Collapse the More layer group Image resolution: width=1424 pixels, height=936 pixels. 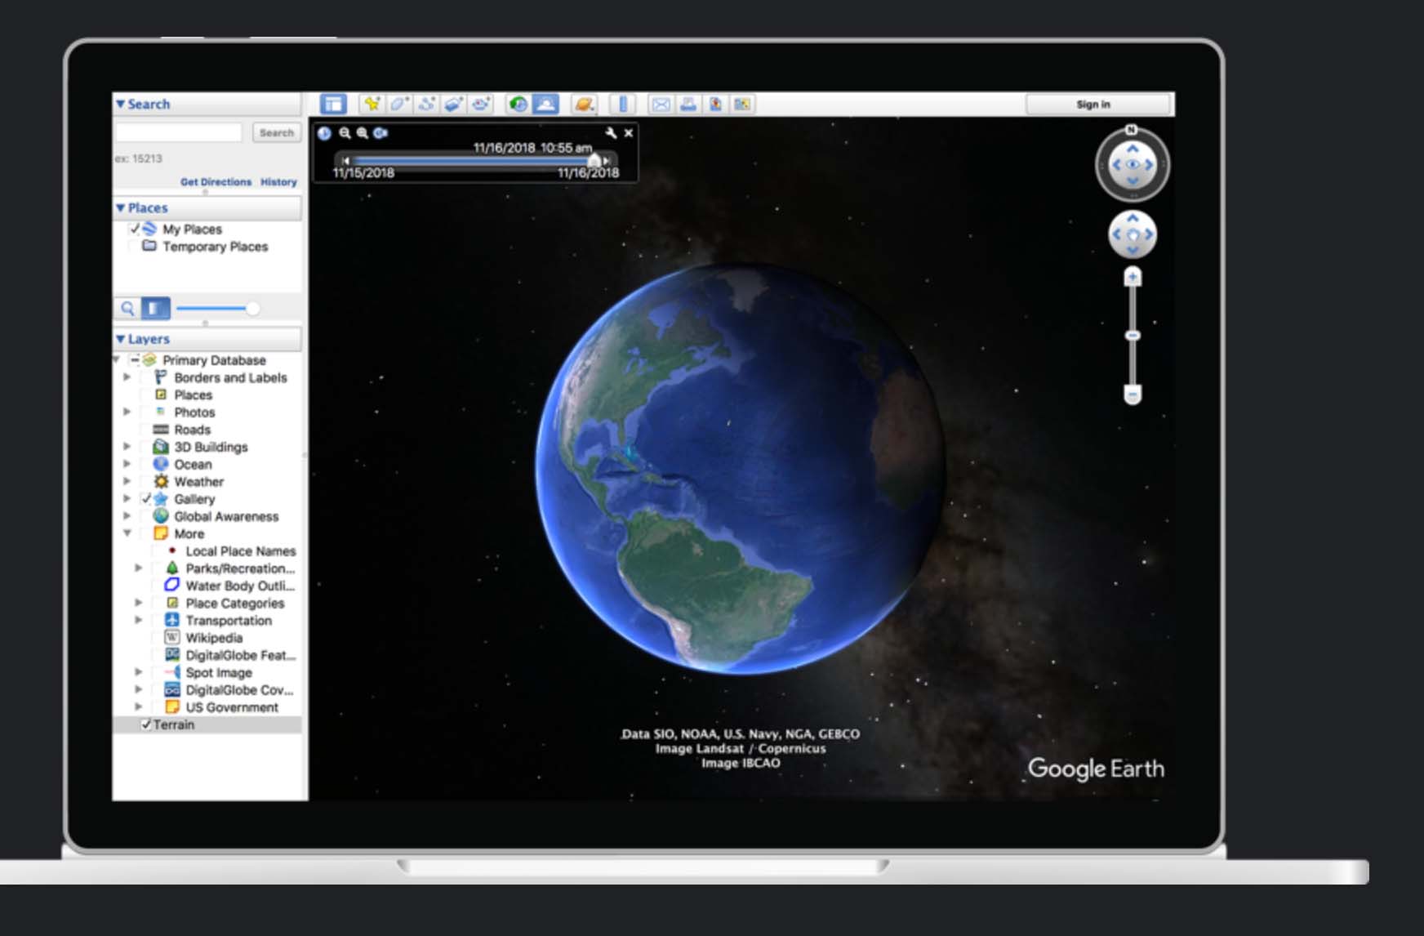[x=128, y=533]
